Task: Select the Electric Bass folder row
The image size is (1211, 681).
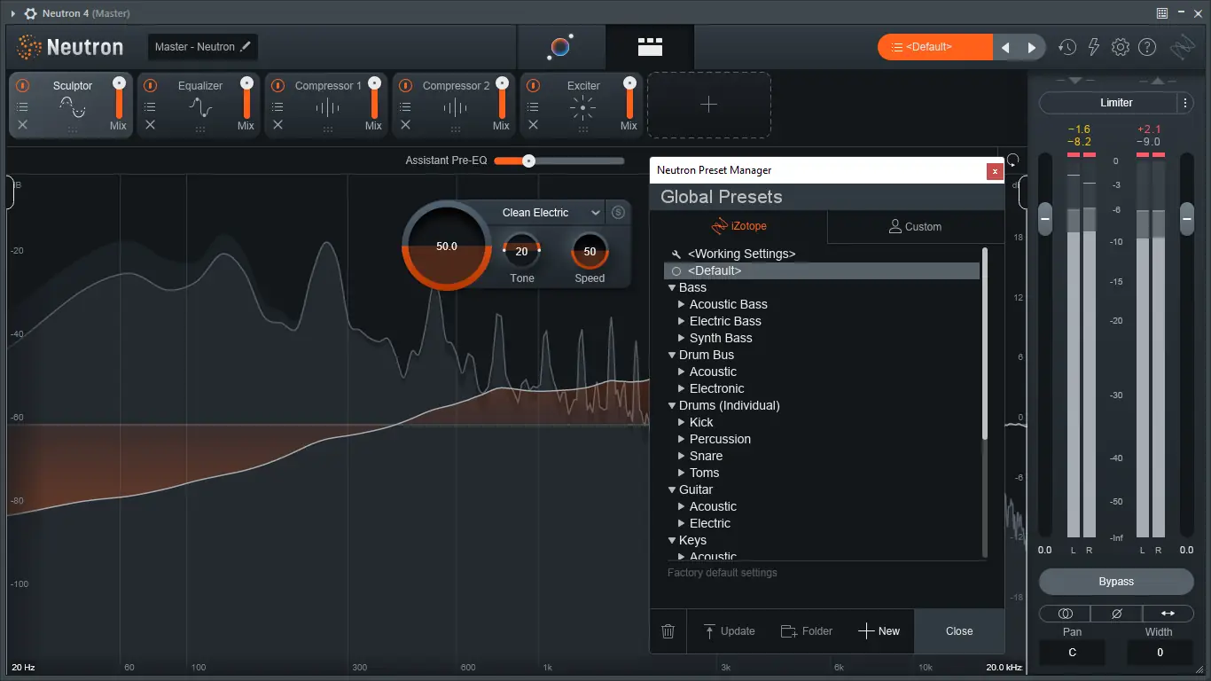Action: pyautogui.click(x=822, y=321)
